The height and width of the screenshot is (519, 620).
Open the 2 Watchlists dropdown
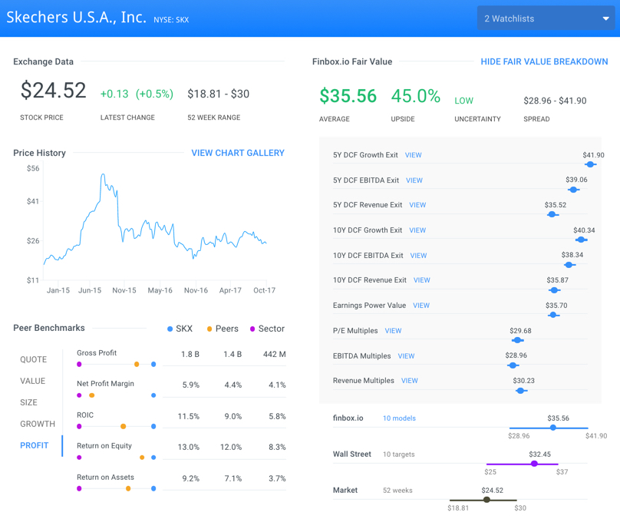pyautogui.click(x=546, y=18)
